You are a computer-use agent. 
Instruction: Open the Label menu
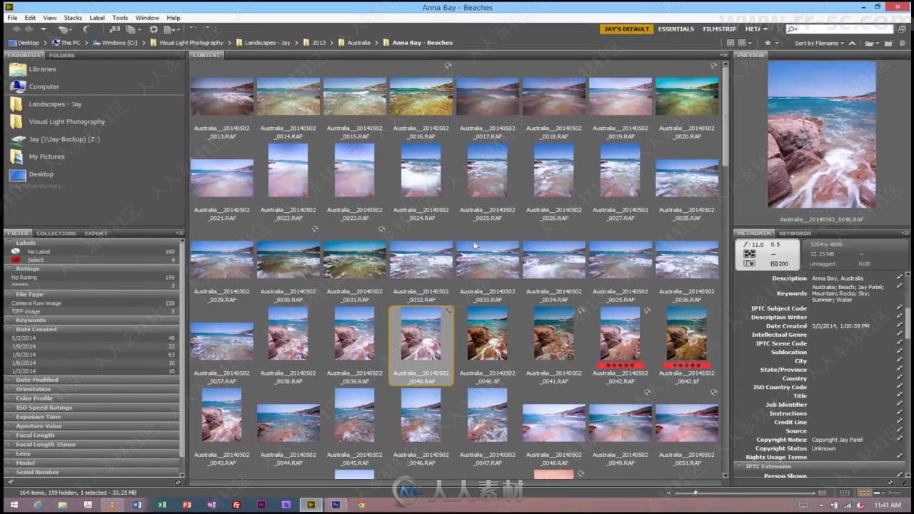[x=97, y=17]
